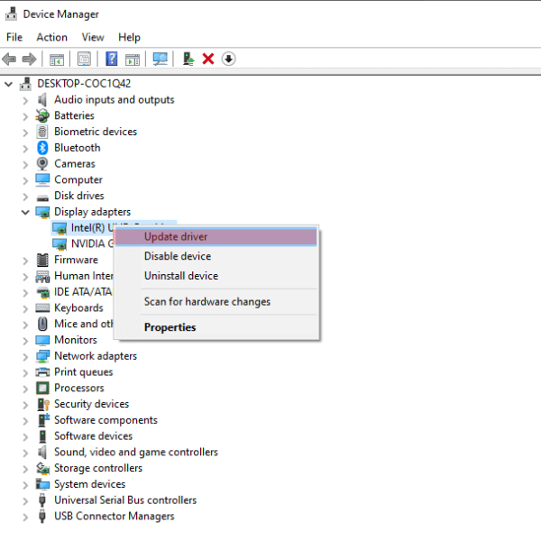
Task: Click the Print queues printer icon
Action: (x=42, y=371)
